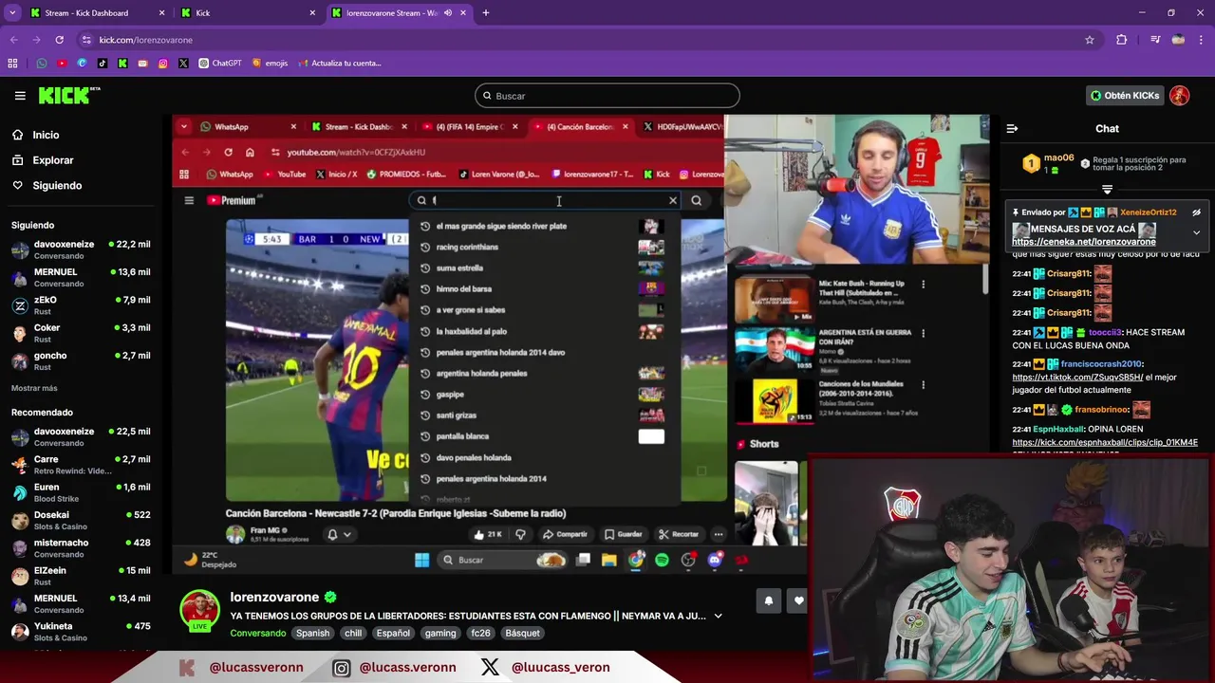Follow channel with heart button
1215x683 pixels.
799,600
